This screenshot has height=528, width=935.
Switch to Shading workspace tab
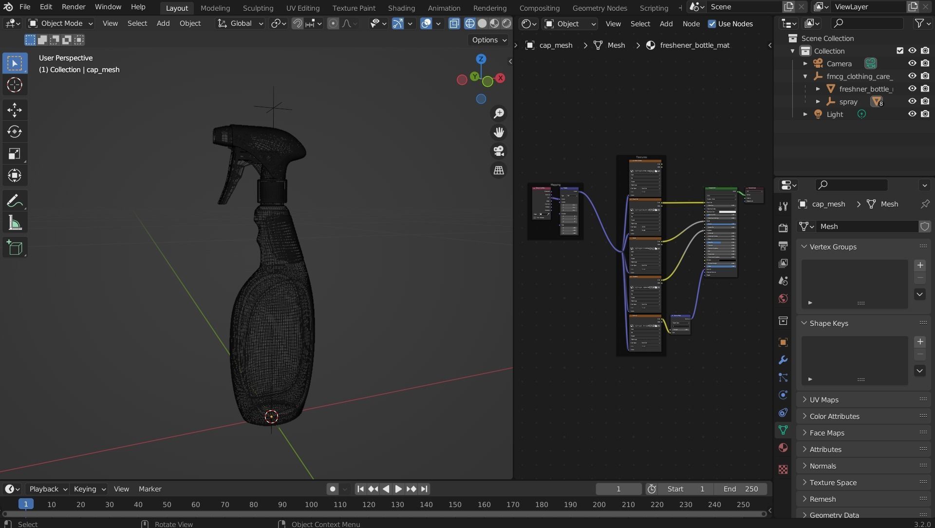[401, 8]
